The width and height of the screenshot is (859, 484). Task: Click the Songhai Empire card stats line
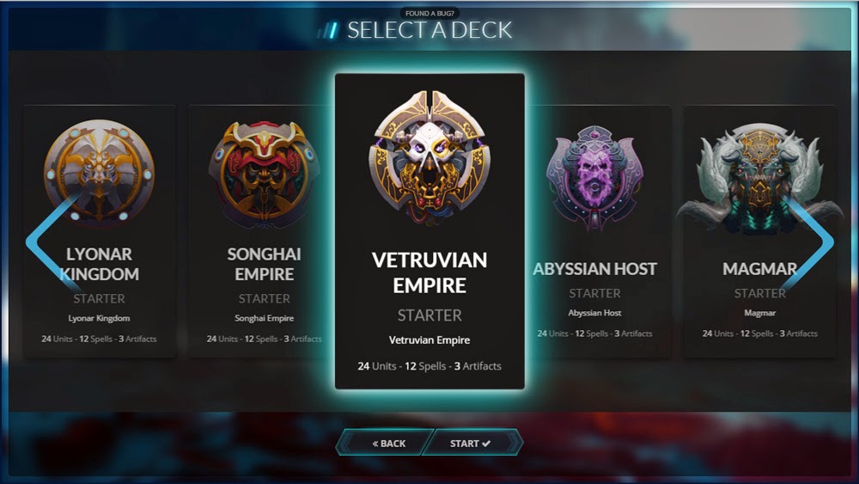pyautogui.click(x=264, y=339)
